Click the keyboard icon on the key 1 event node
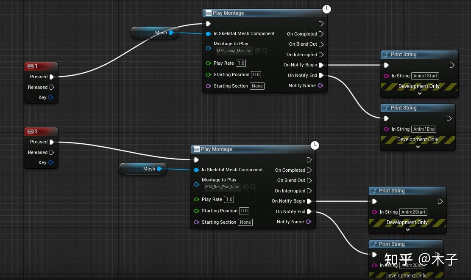 click(x=30, y=66)
